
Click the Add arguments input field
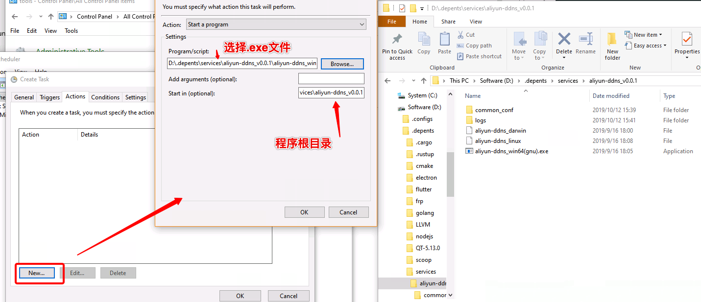pos(331,79)
